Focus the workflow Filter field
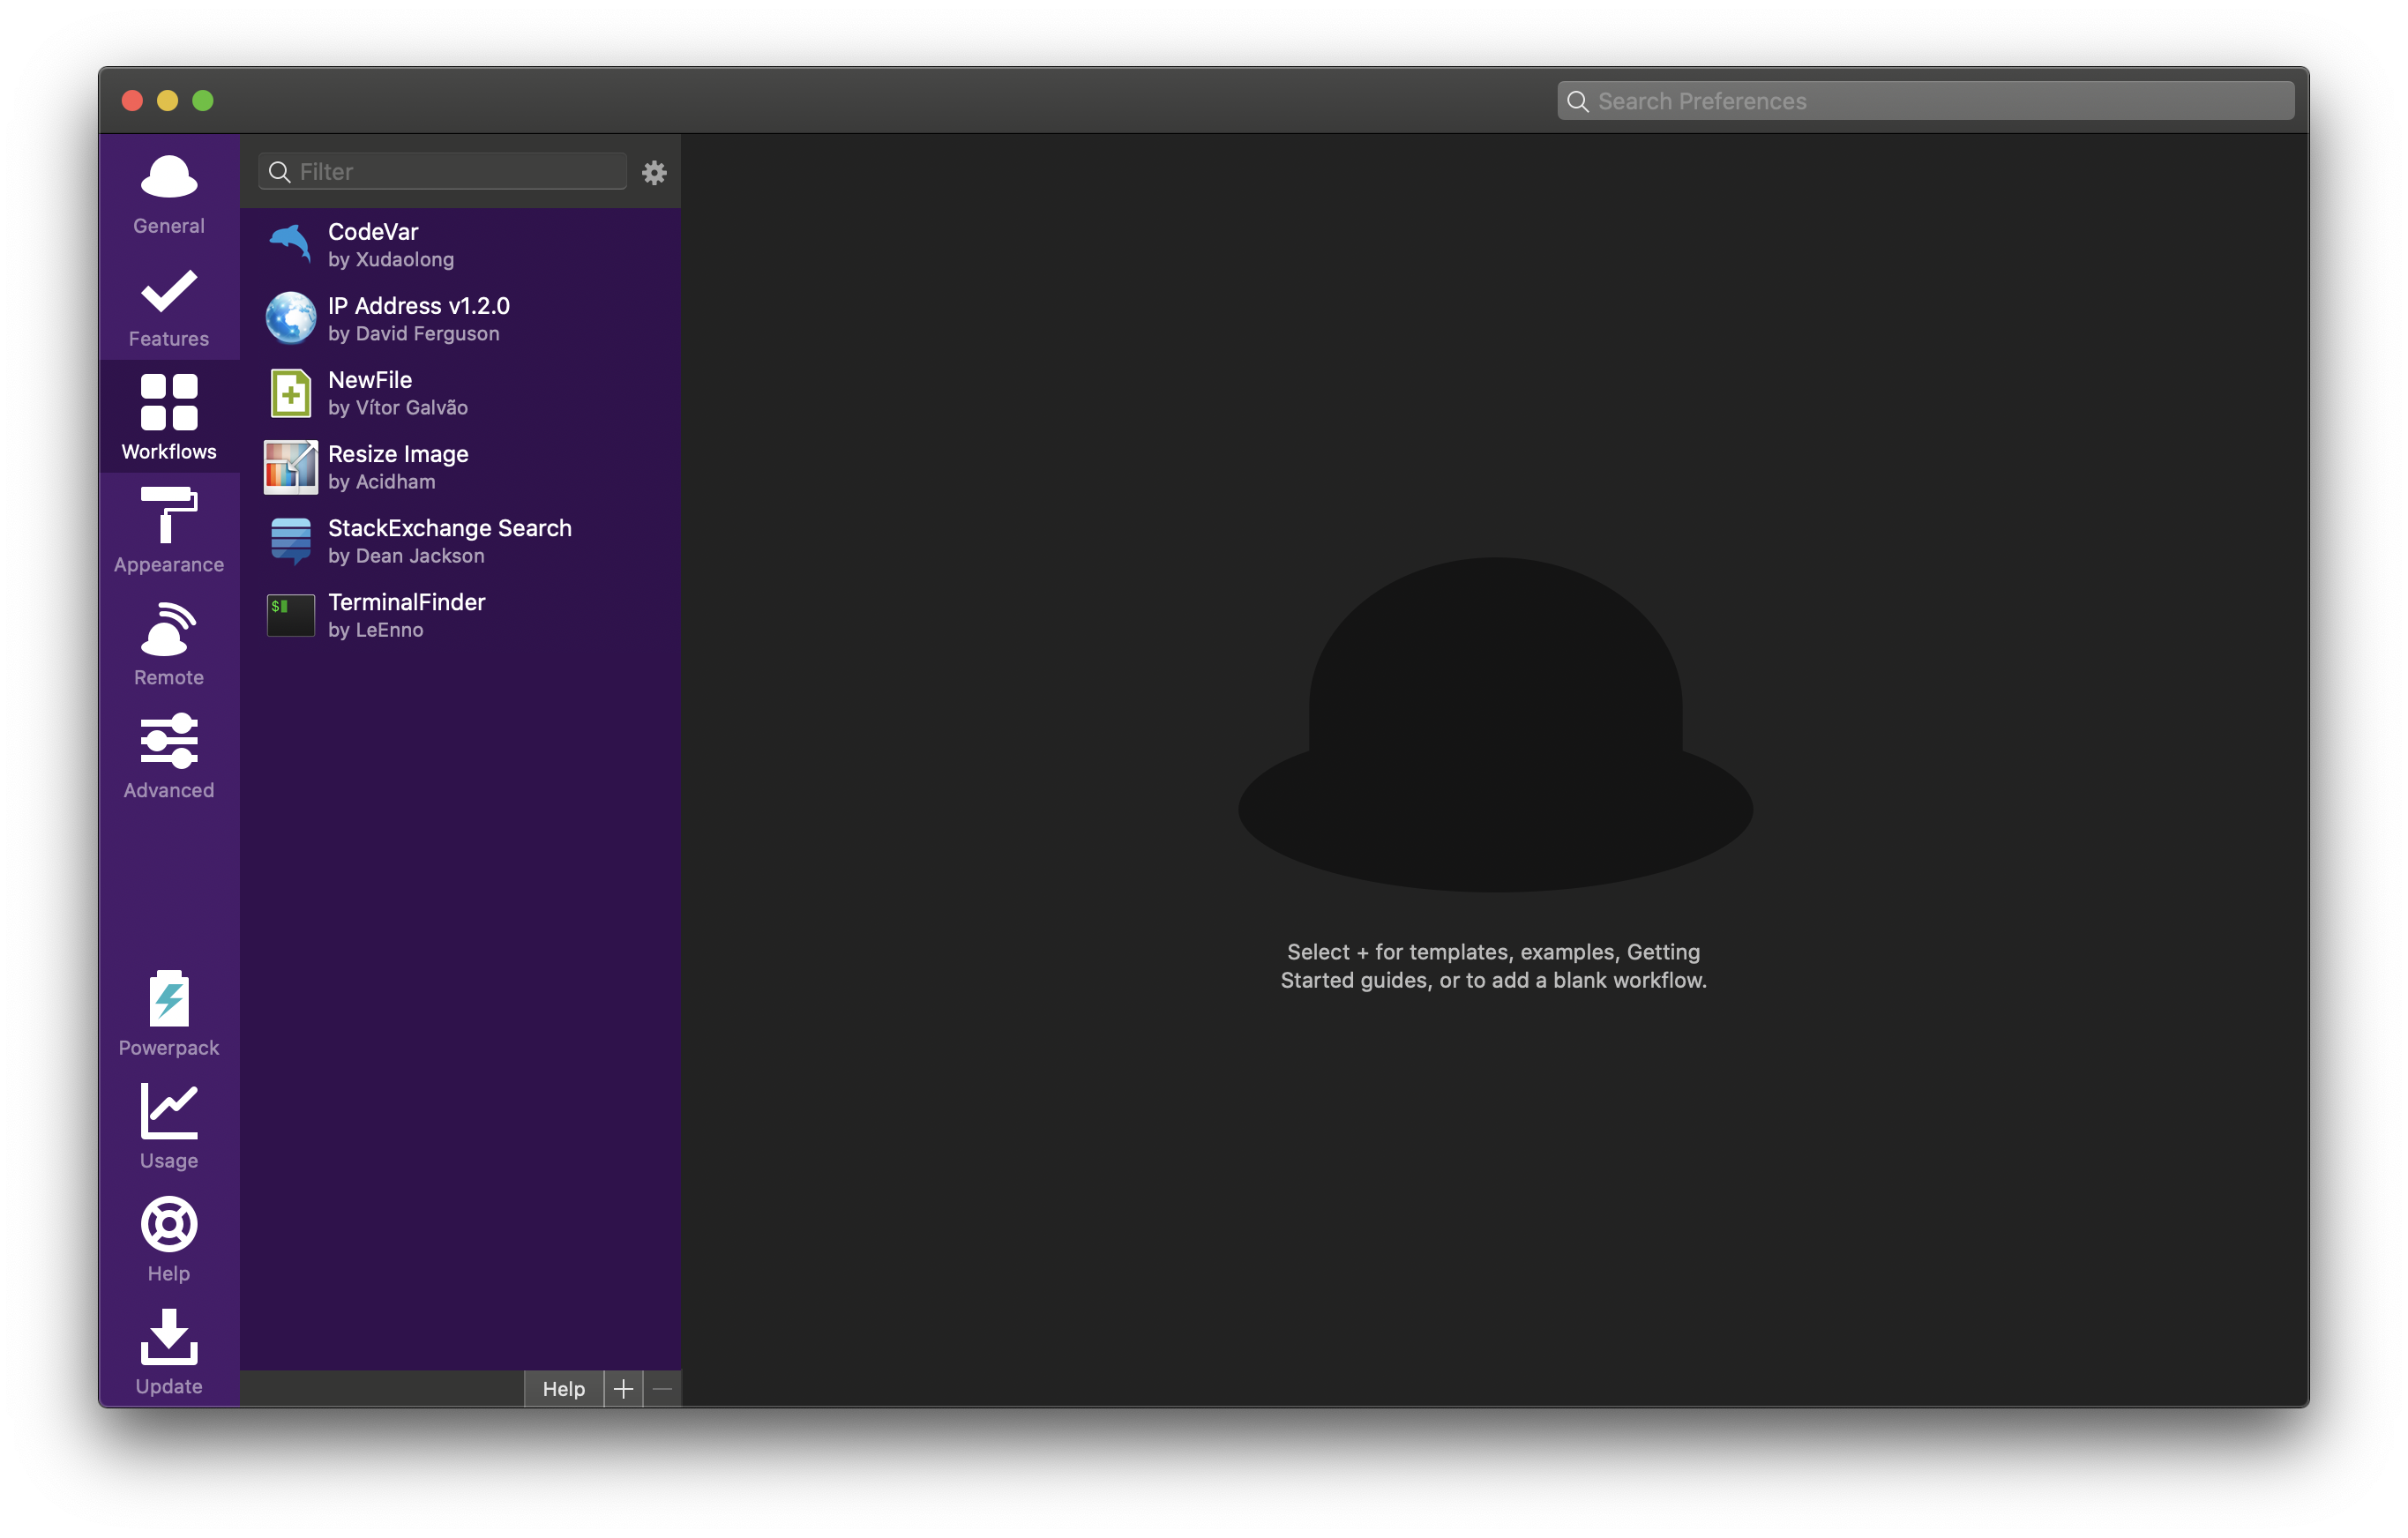Screen dimensions: 2408x1538 tap(443, 172)
